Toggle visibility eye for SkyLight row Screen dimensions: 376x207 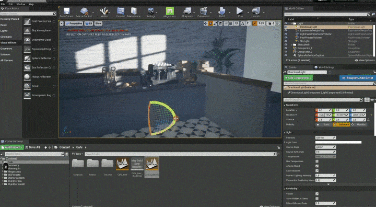pos(286,41)
